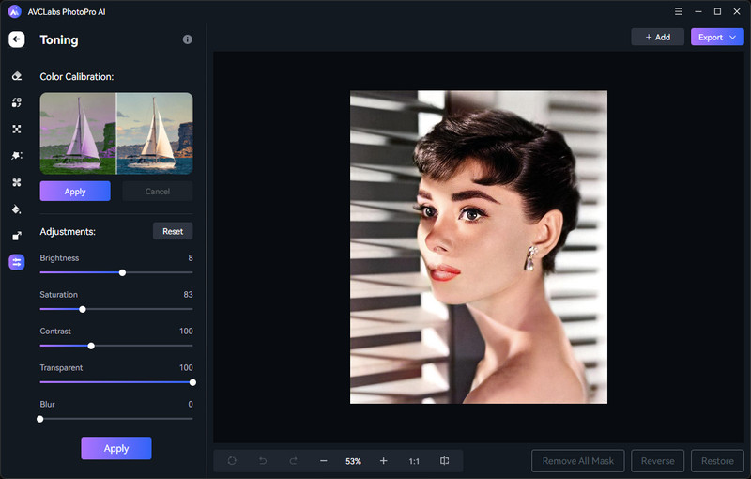This screenshot has height=479, width=751.
Task: Click the Contrast value 100
Action: click(x=186, y=331)
